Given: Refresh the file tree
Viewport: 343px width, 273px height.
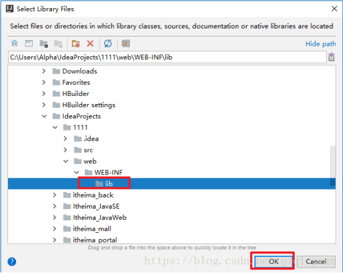Looking at the screenshot, I should pos(108,43).
